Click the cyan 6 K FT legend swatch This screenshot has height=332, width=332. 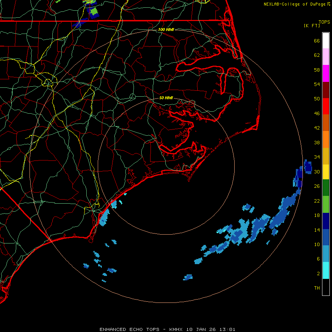click(326, 270)
